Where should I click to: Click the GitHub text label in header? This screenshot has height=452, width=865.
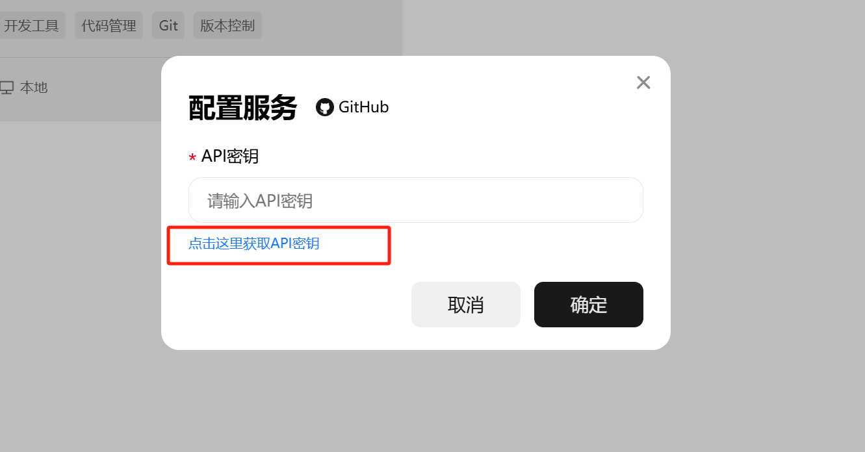[364, 107]
